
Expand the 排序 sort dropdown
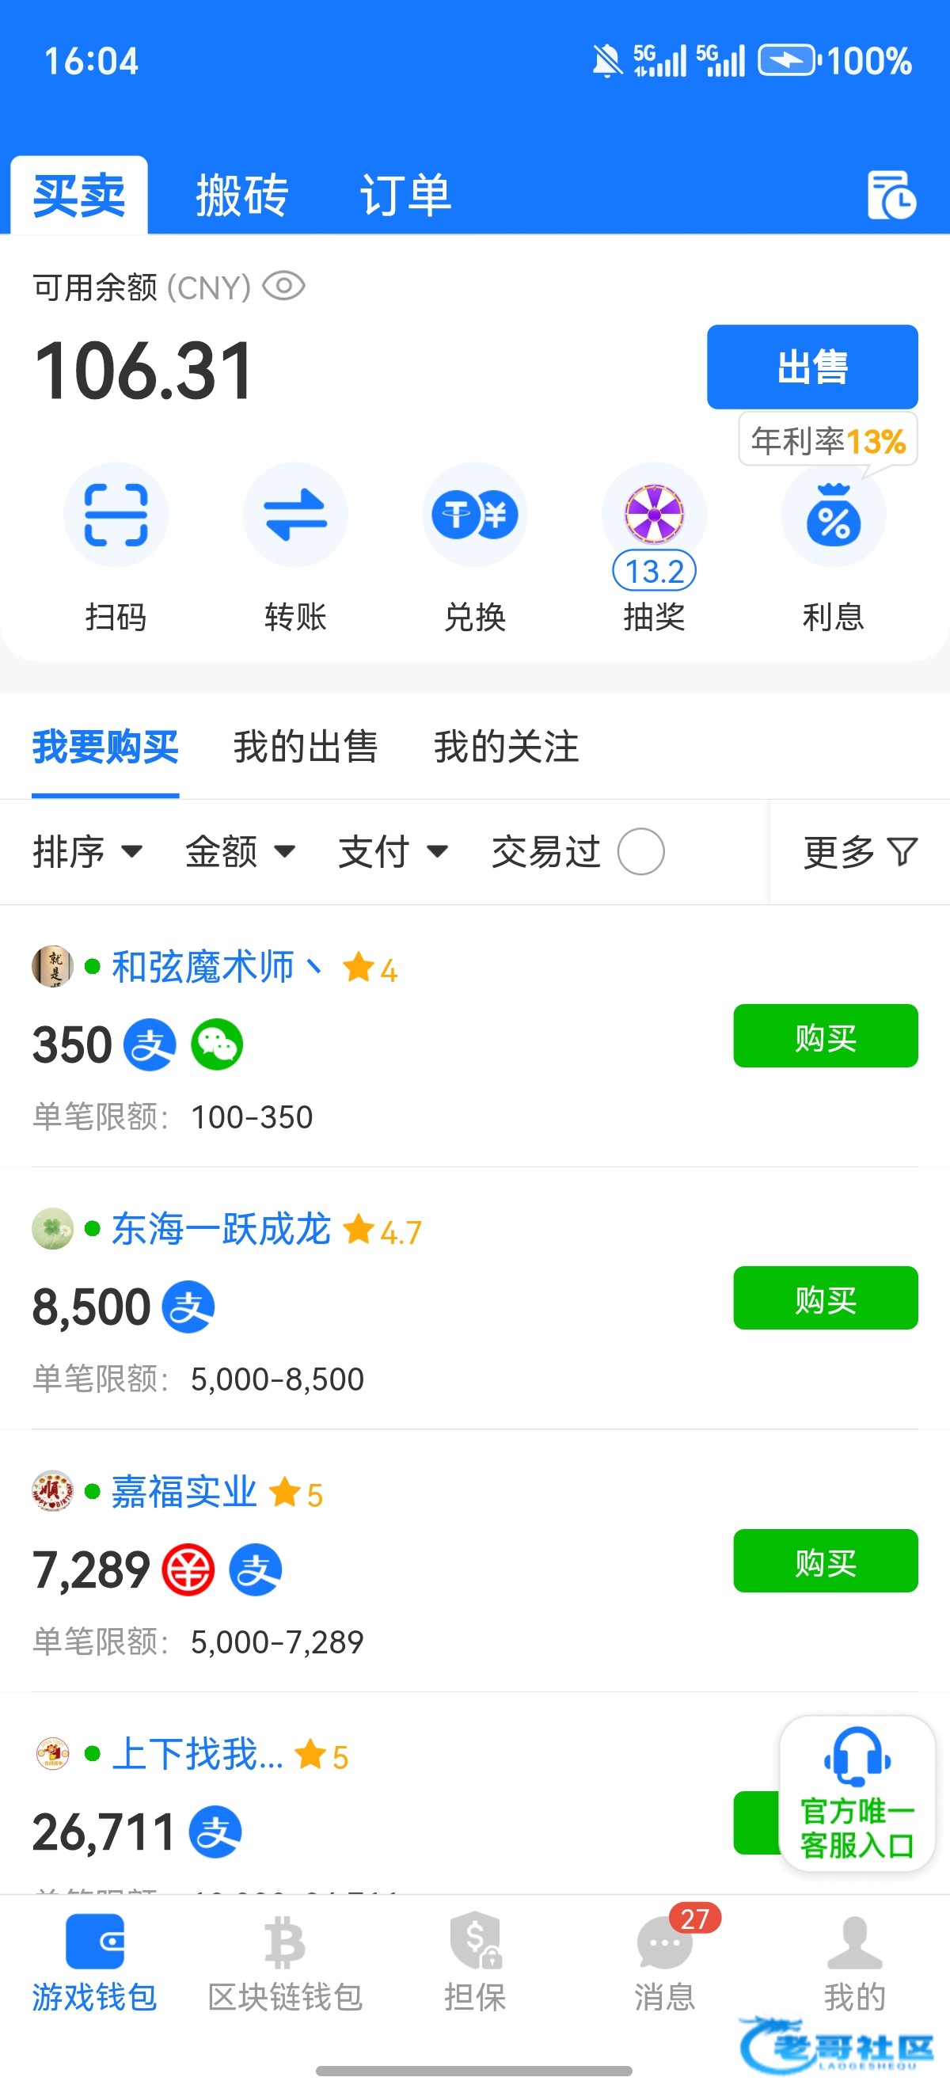point(87,852)
